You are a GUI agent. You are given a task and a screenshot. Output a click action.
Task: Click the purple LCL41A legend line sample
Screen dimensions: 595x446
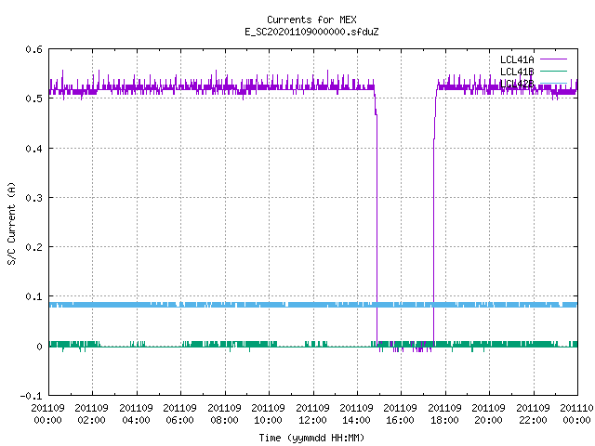click(x=553, y=59)
